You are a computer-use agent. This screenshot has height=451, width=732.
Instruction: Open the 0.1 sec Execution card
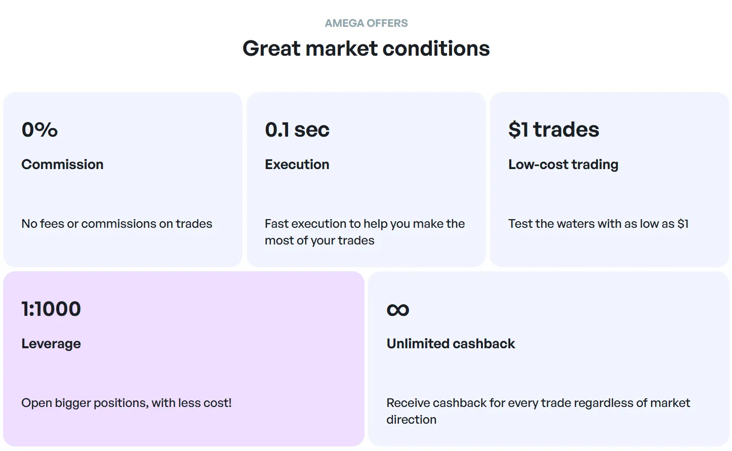click(x=366, y=179)
